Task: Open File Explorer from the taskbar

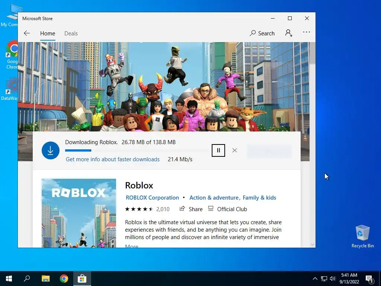Action: [x=45, y=279]
